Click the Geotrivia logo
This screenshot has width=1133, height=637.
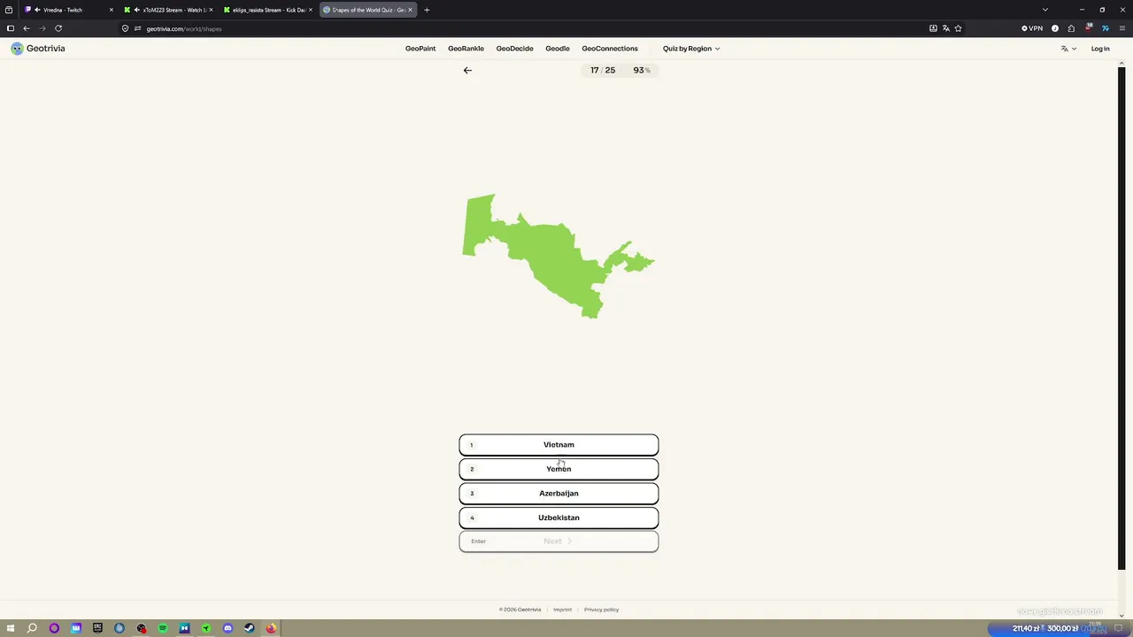coord(38,49)
